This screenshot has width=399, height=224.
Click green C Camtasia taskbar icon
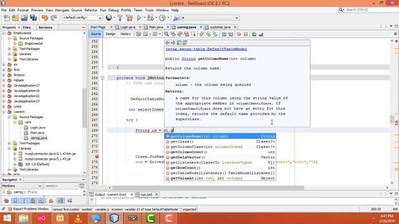coord(151,218)
